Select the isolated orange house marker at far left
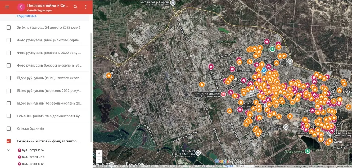352x168 pixels. [109, 75]
